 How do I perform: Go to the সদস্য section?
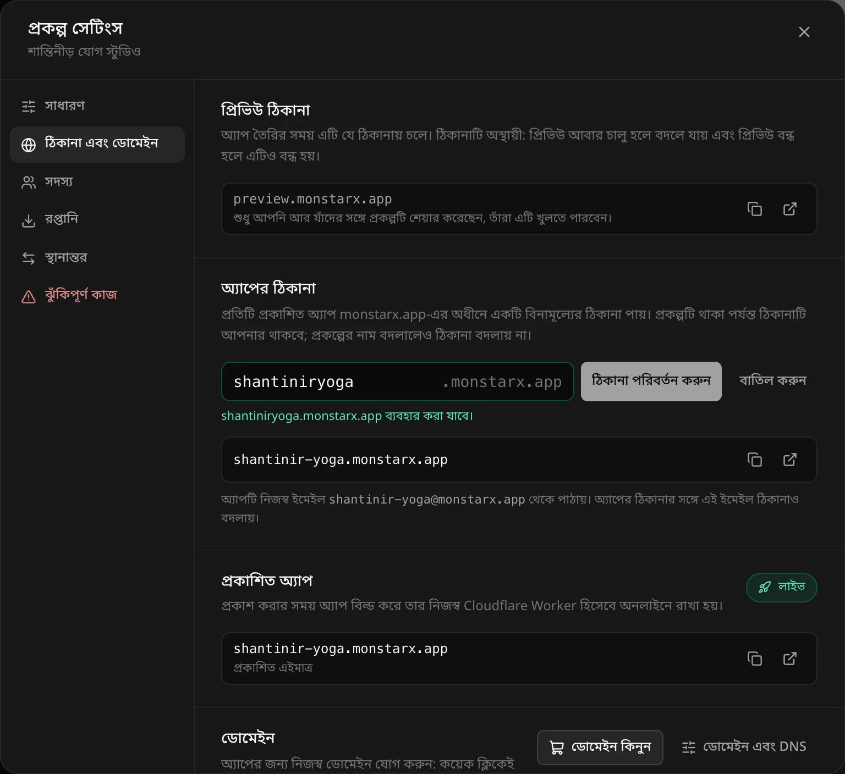97,182
